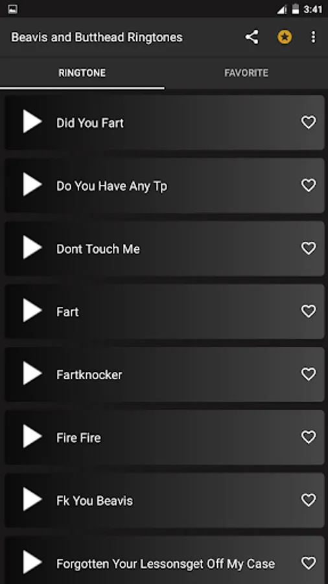Play the Fartknocker ringtone
This screenshot has height=584, width=328.
coord(32,373)
